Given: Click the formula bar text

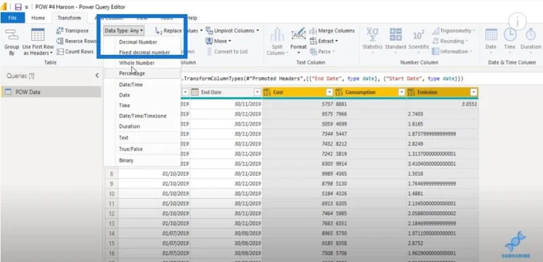Looking at the screenshot, I should (323, 79).
